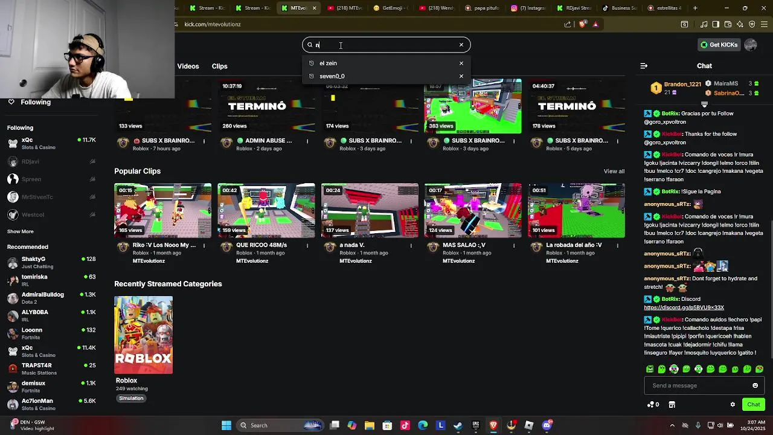Open the browser main hamburger menu
Viewport: 773px width, 435px height.
click(764, 24)
